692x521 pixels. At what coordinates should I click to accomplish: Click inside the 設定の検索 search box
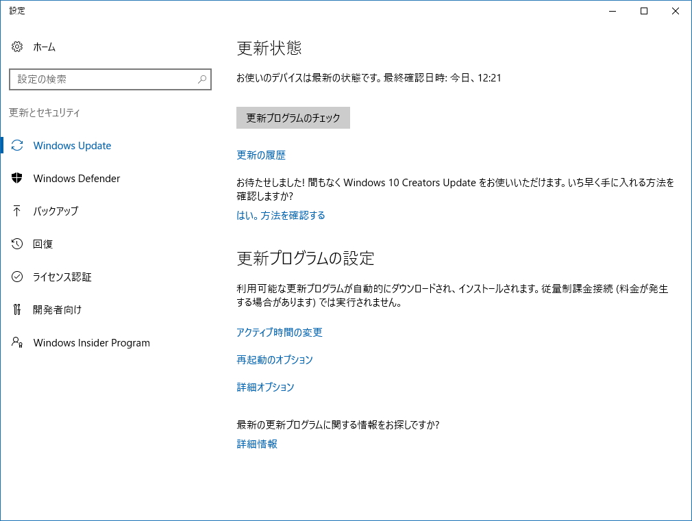click(x=103, y=79)
